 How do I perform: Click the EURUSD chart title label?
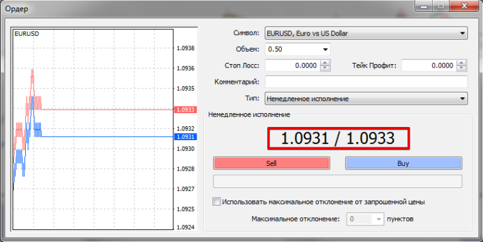pos(27,34)
